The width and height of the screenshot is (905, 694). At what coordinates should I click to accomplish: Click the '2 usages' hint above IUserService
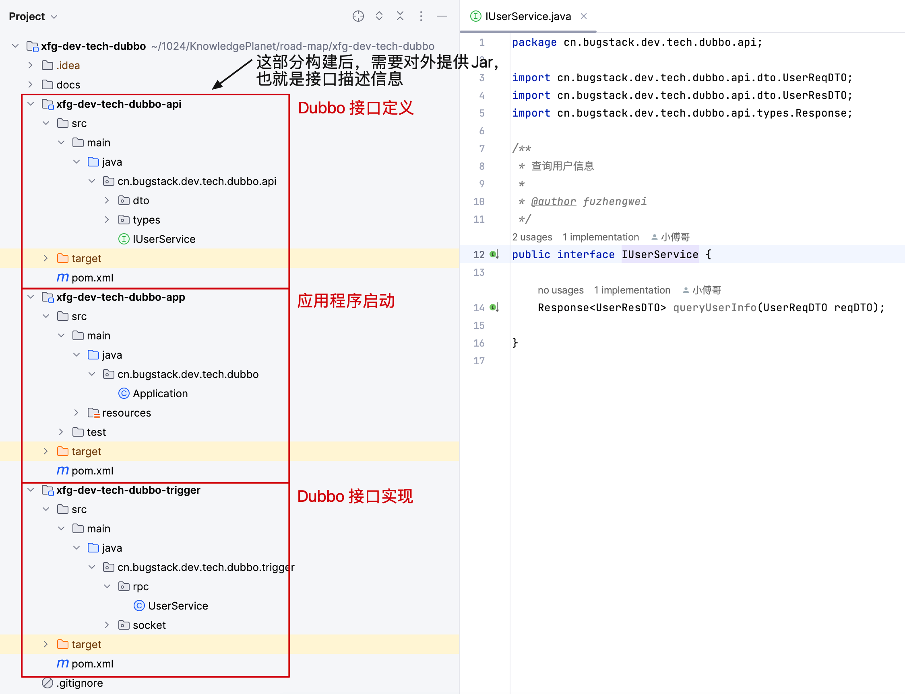[x=532, y=237]
